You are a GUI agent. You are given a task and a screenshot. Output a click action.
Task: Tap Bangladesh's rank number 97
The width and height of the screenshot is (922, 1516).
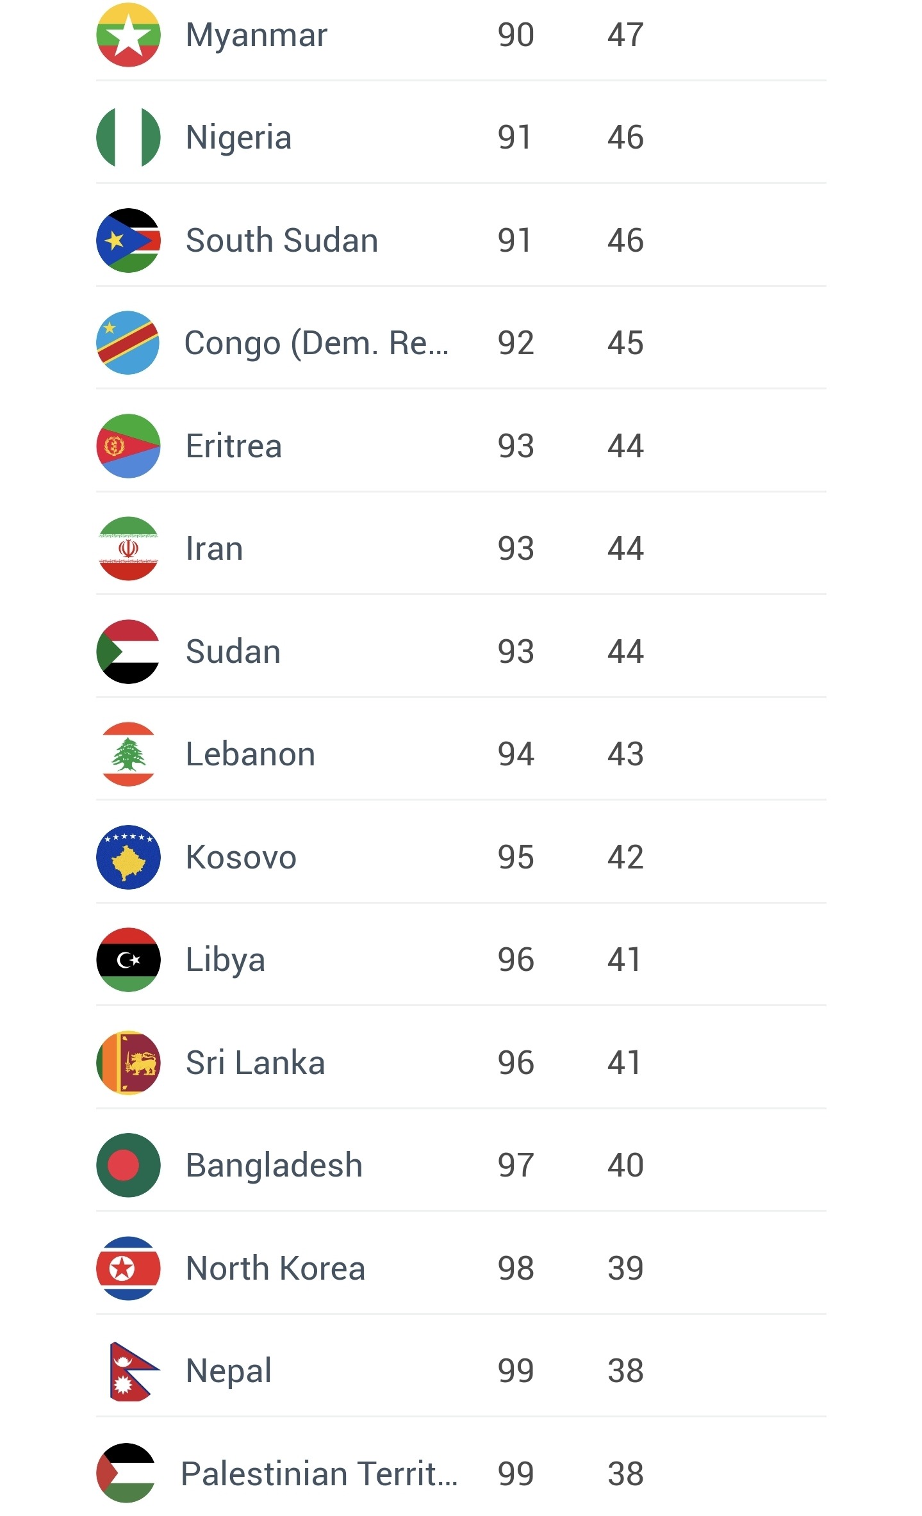point(516,1165)
